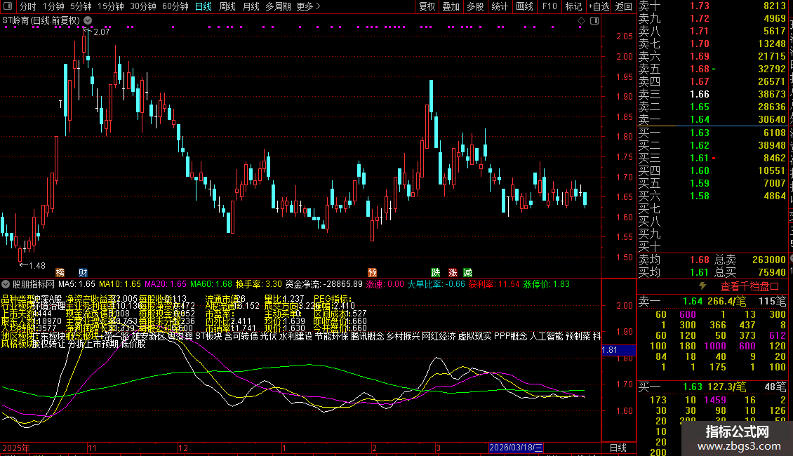
Task: Click the diamond marker icon above the chart
Action: 580,22
